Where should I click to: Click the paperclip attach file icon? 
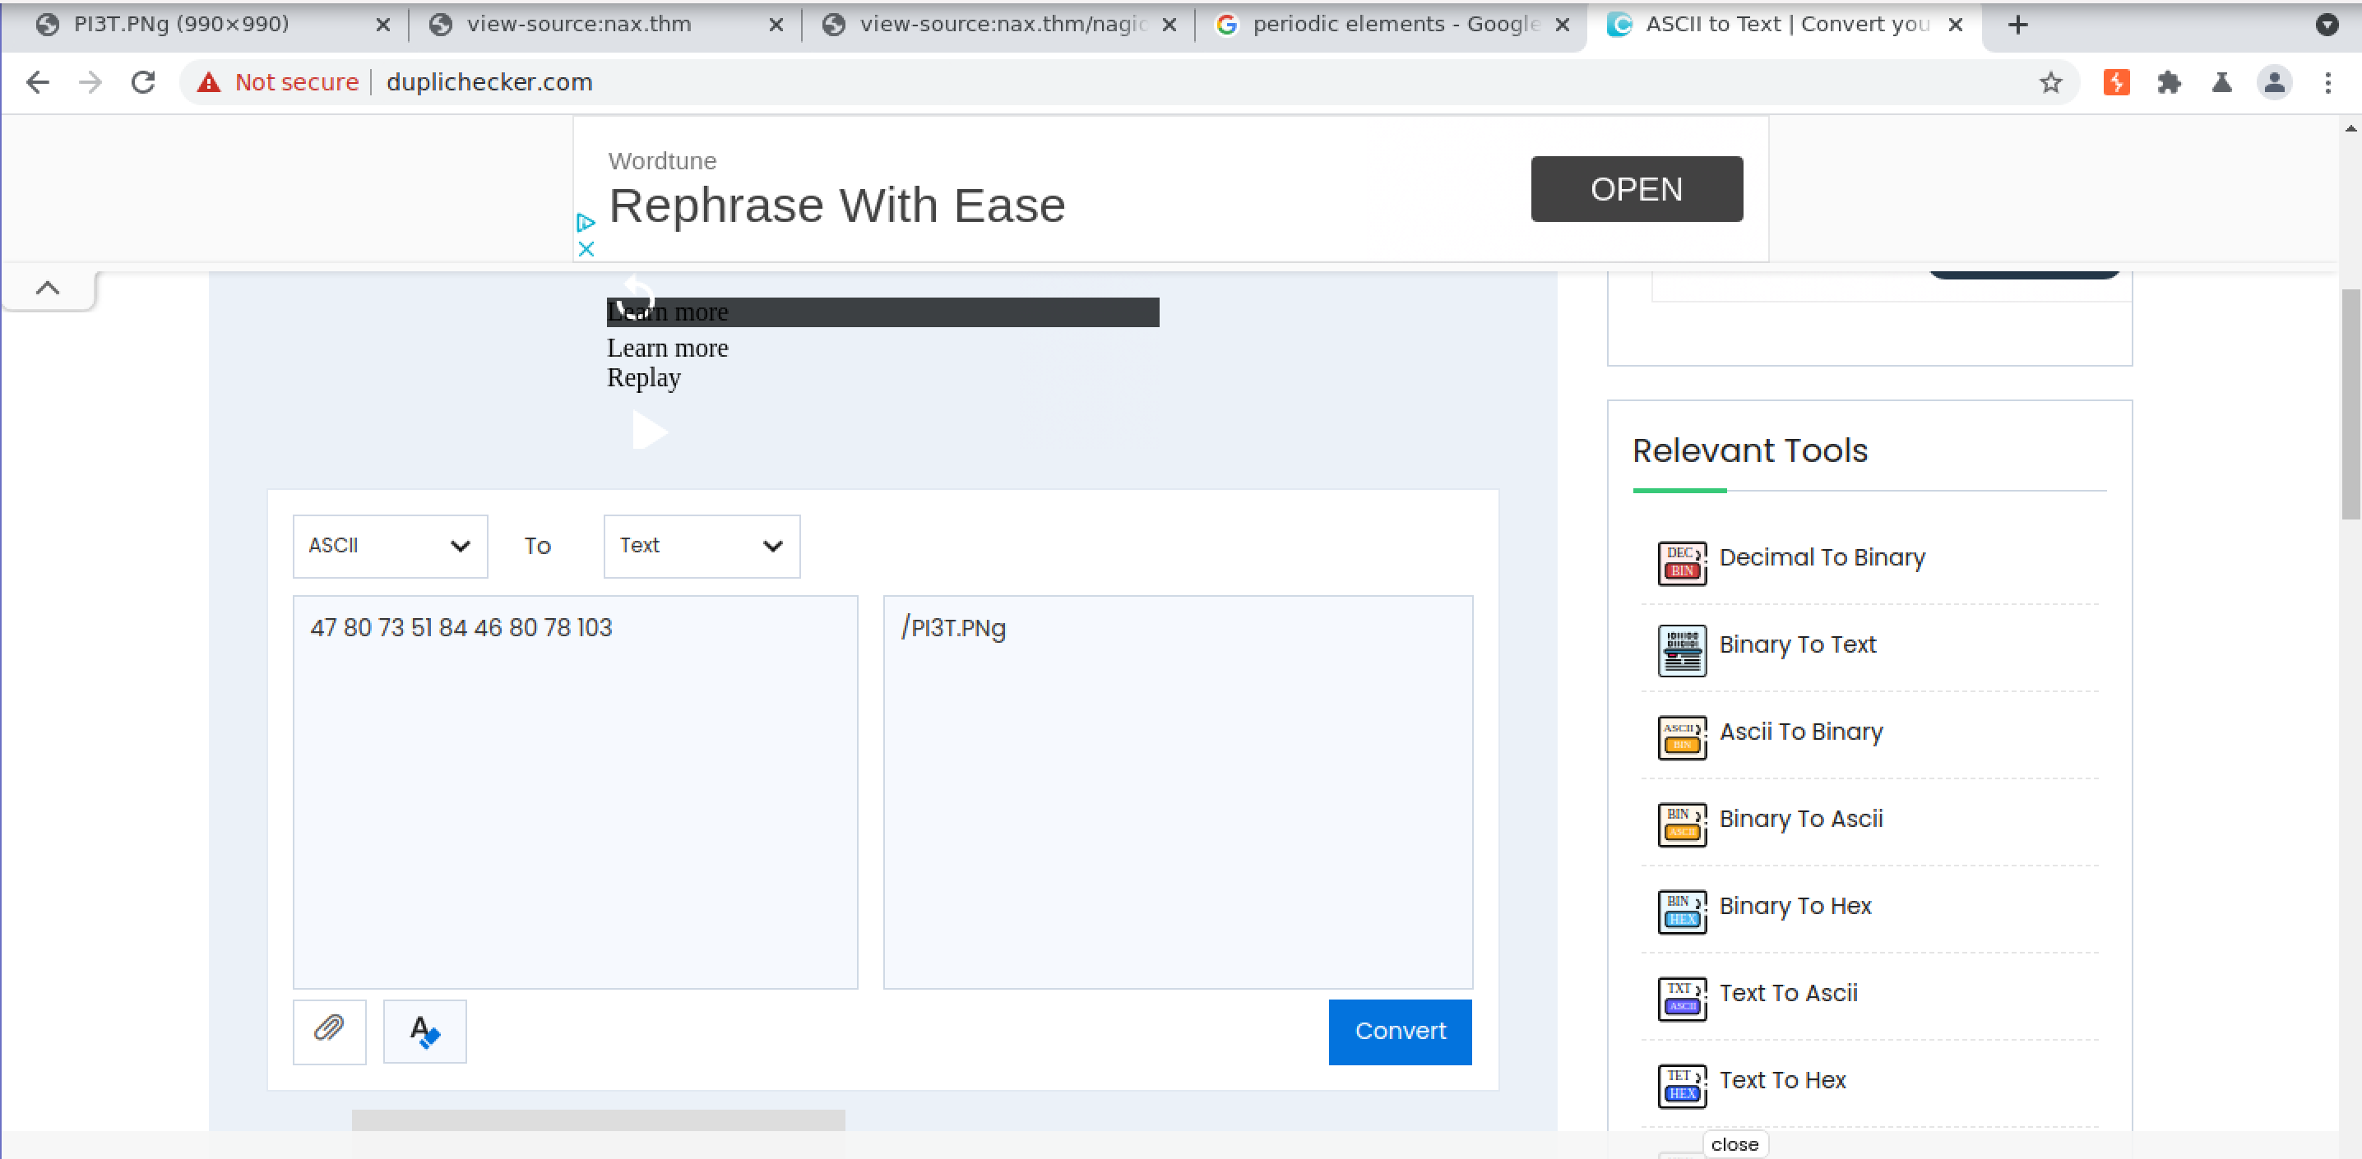pyautogui.click(x=329, y=1030)
